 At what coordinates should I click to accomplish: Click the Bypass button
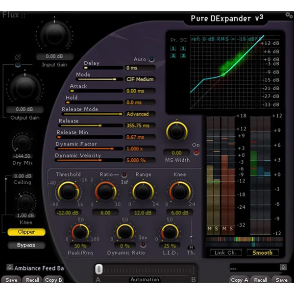click(26, 245)
